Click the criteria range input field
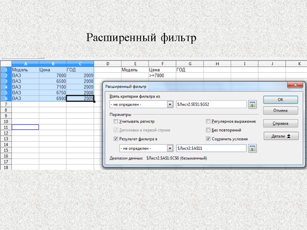The image size is (307, 230). tap(211, 104)
